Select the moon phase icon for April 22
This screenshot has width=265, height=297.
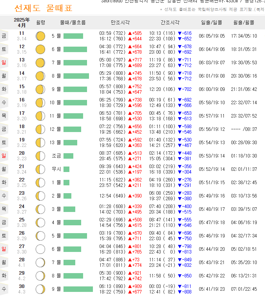[40, 183]
